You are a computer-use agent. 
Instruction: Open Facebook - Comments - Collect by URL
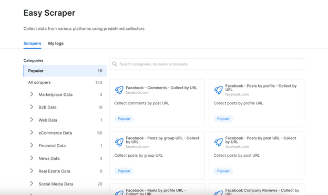(161, 88)
